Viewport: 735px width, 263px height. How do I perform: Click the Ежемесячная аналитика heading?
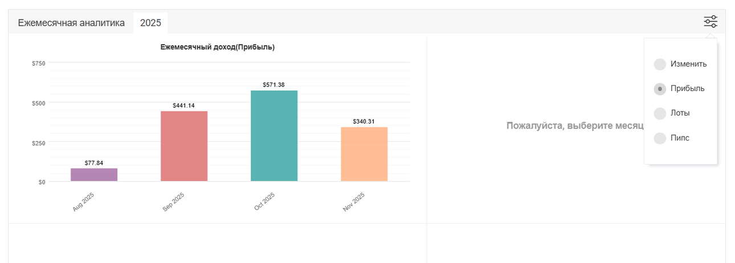(x=71, y=23)
